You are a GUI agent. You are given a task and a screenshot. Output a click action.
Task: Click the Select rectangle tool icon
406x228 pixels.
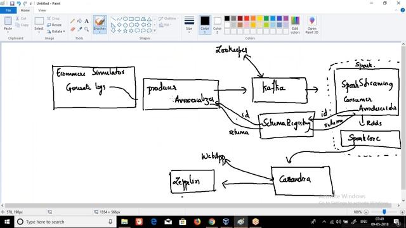coord(39,21)
